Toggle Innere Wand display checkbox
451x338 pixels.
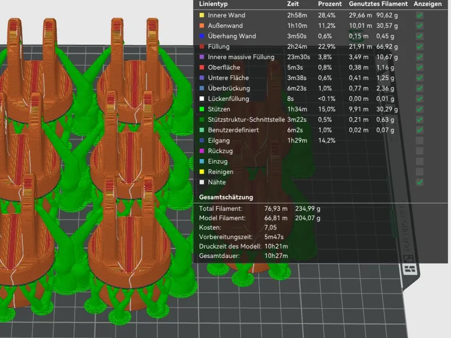pyautogui.click(x=419, y=15)
